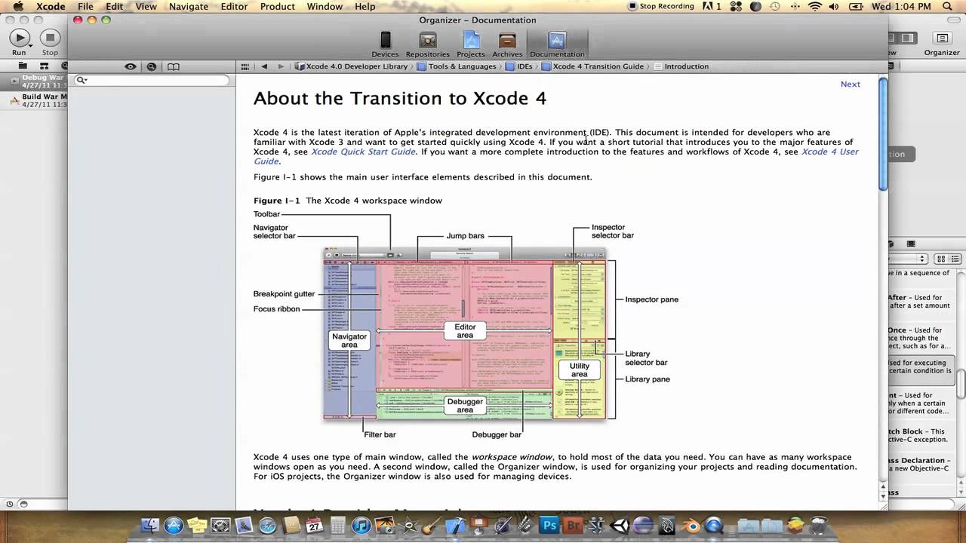Viewport: 966px width, 543px height.
Task: Open Xcode 4 Transition Guide jump bar menu
Action: (592, 66)
